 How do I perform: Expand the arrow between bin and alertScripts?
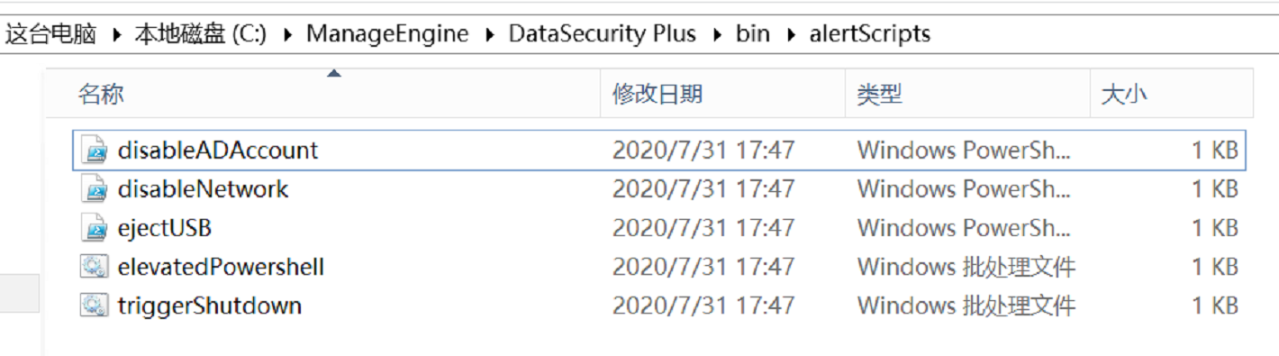791,35
